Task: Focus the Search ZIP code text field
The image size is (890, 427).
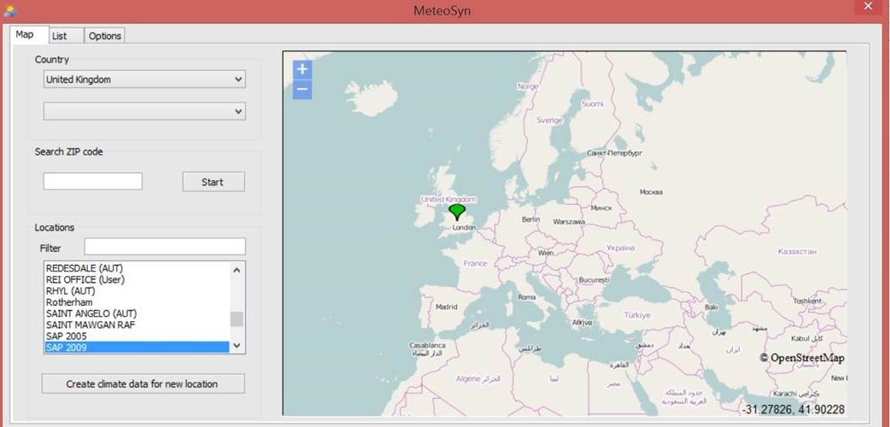Action: 92,181
